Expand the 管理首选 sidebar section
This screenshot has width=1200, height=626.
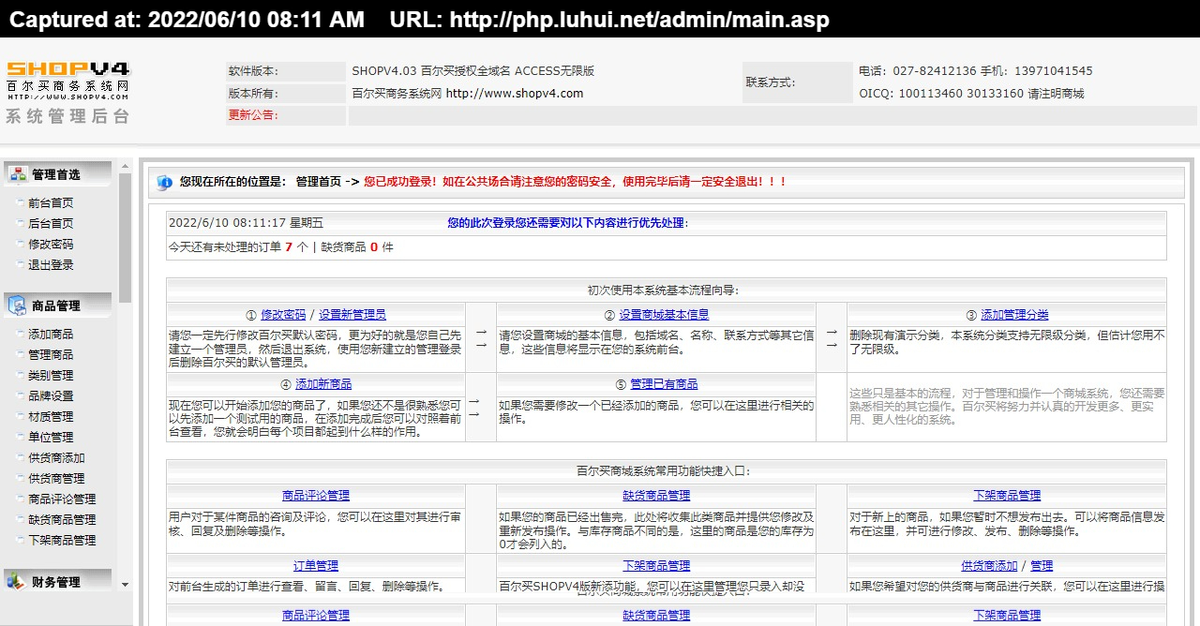[57, 174]
